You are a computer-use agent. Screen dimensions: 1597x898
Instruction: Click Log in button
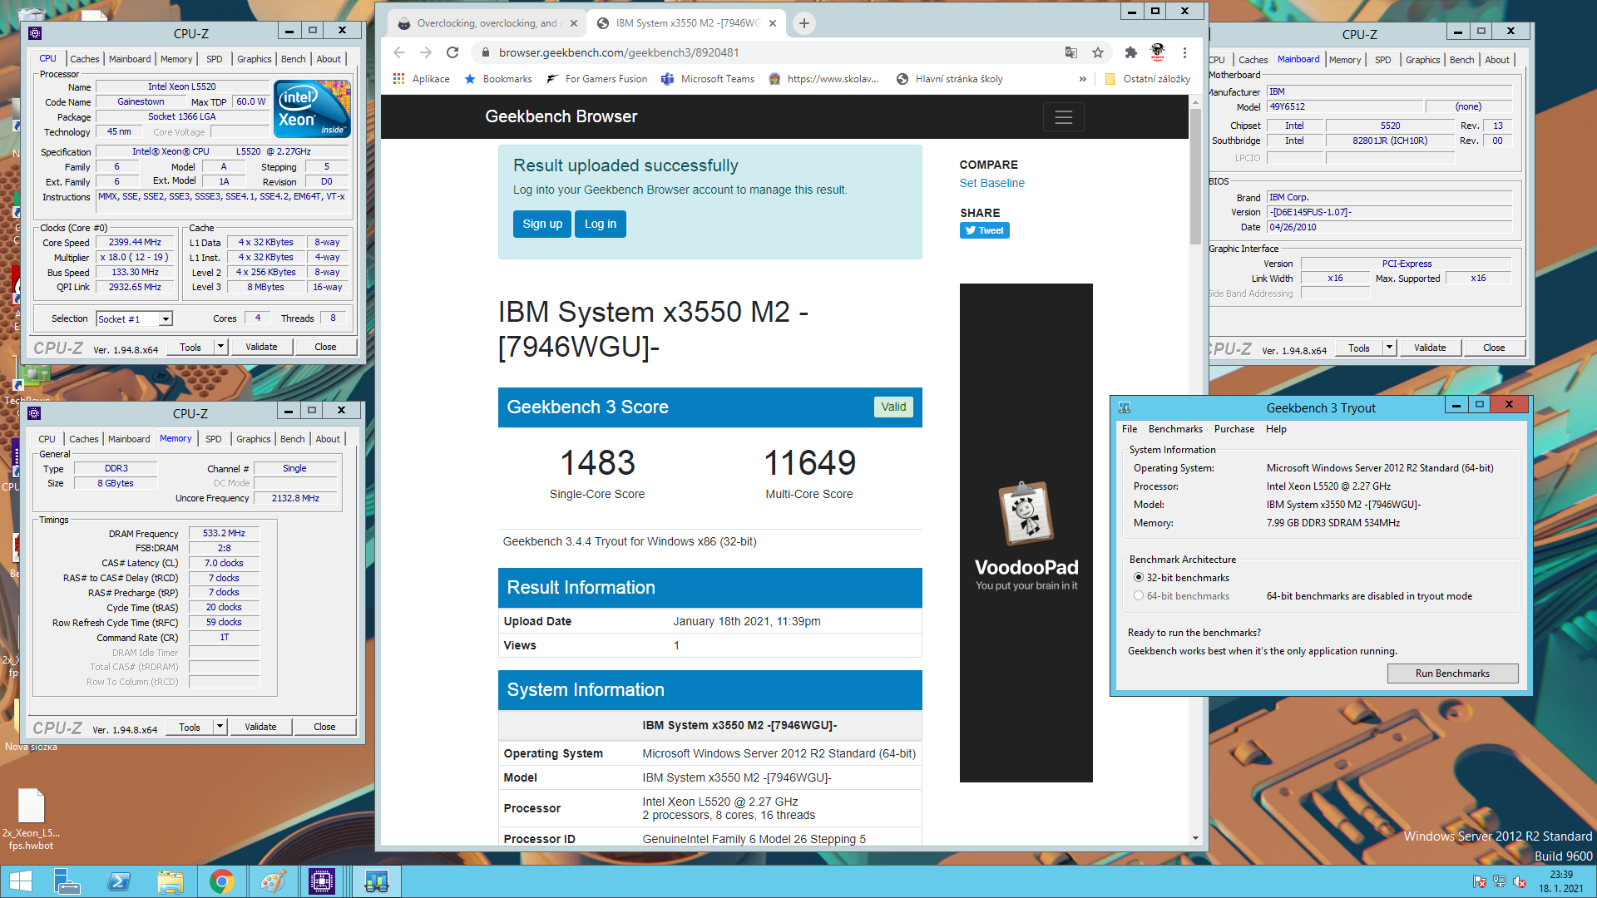point(601,224)
